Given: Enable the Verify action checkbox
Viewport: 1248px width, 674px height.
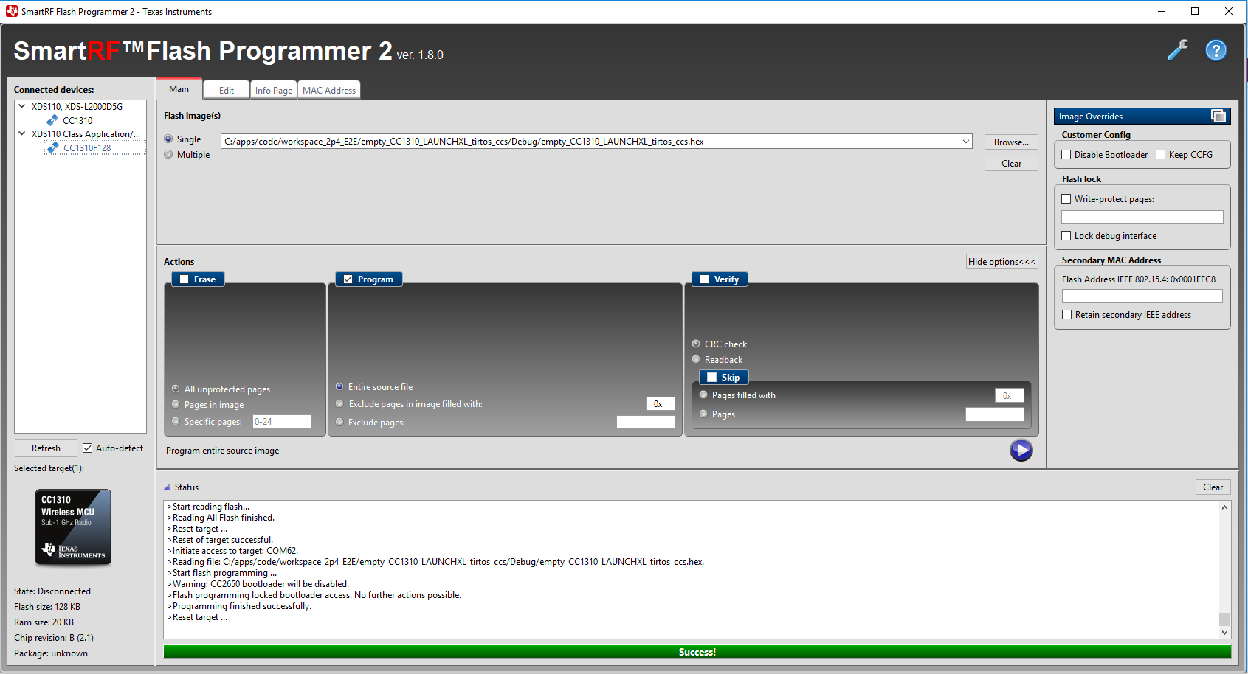Looking at the screenshot, I should click(x=705, y=279).
